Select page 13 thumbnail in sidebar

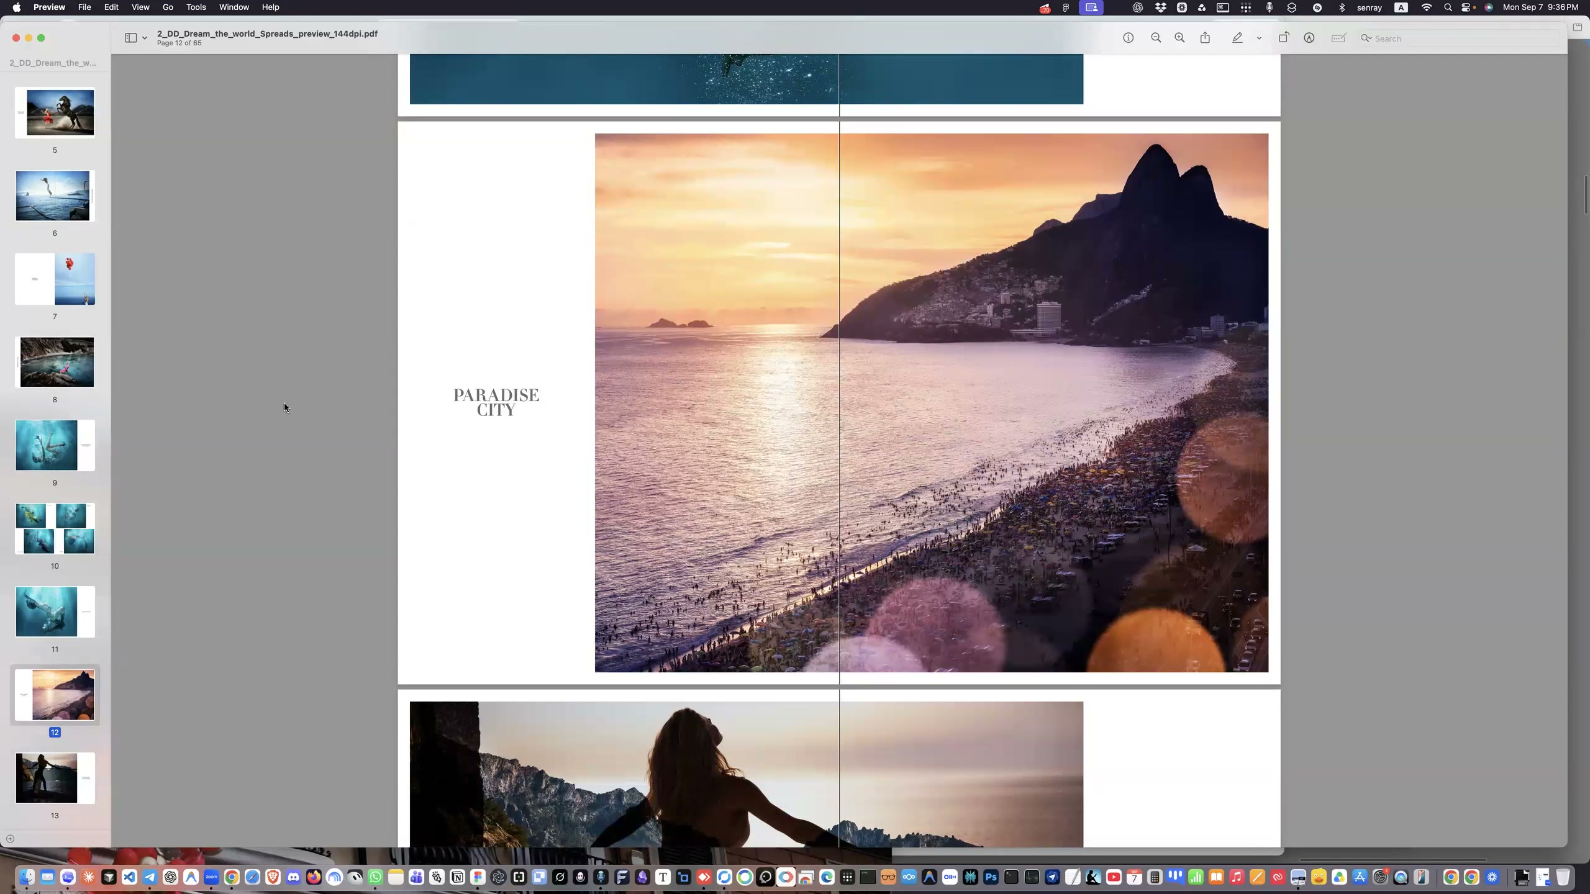click(x=55, y=779)
